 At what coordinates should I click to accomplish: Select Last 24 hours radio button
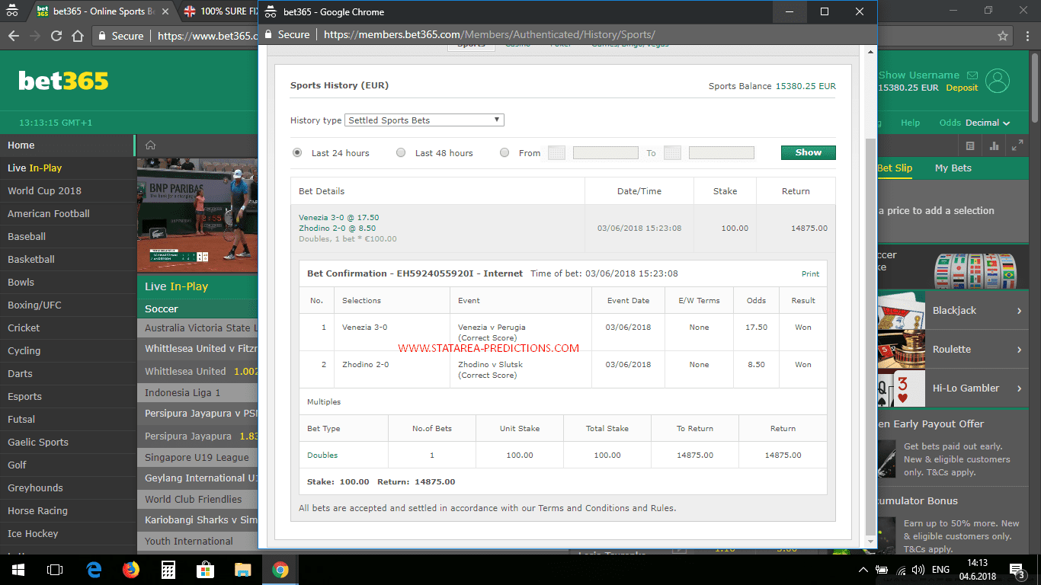(297, 153)
